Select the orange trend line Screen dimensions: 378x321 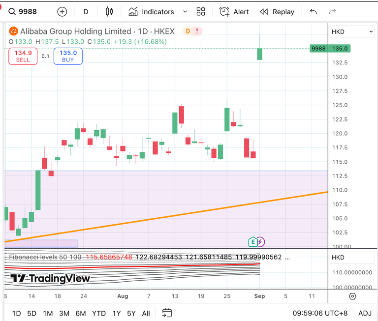pyautogui.click(x=166, y=217)
